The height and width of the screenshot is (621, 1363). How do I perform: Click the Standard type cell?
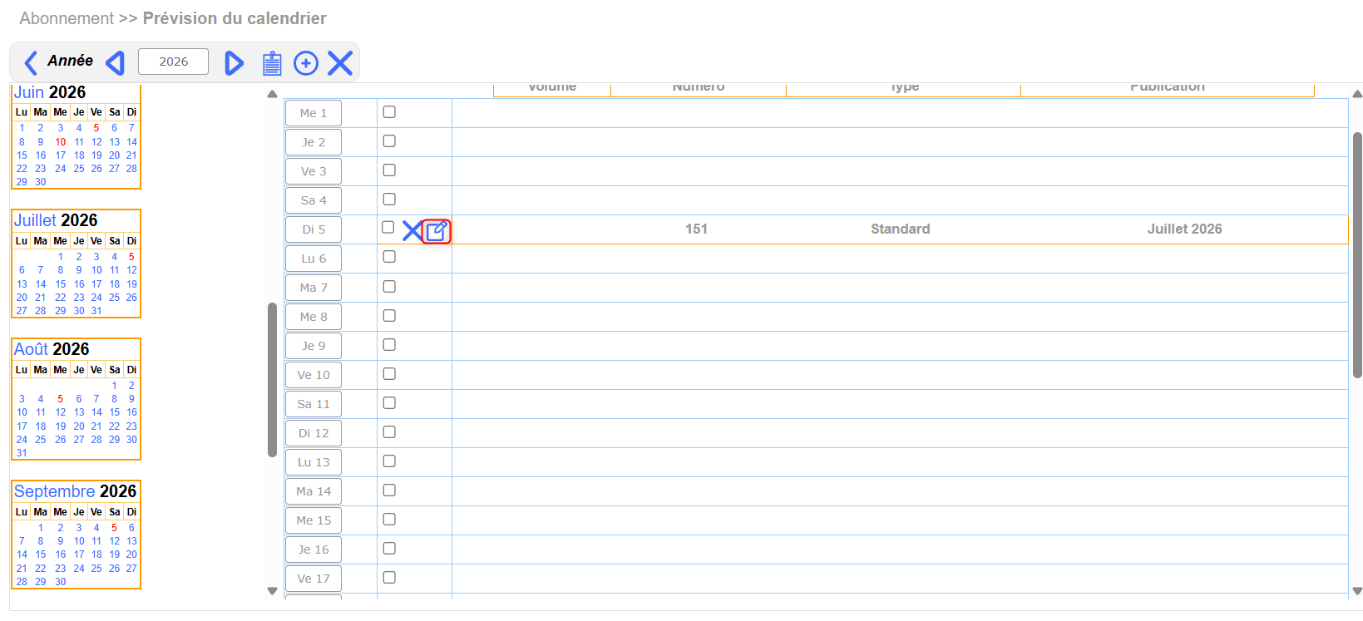(x=901, y=229)
